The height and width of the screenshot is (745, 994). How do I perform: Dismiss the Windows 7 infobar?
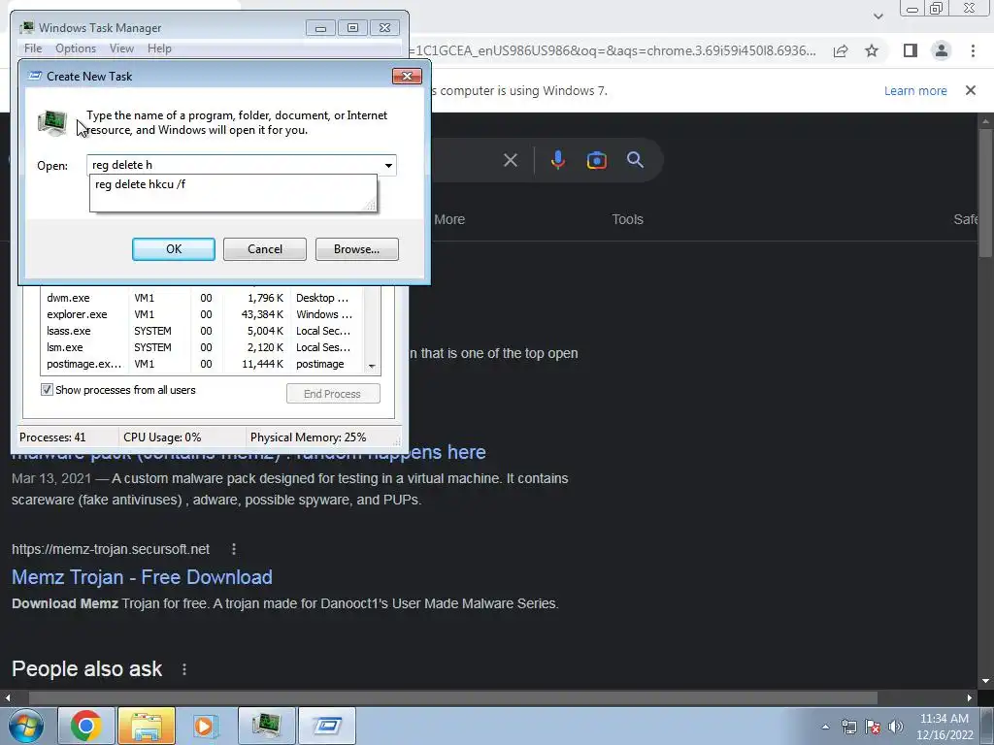(x=971, y=90)
